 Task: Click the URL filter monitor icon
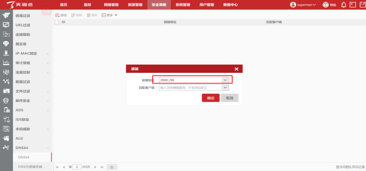6,25
